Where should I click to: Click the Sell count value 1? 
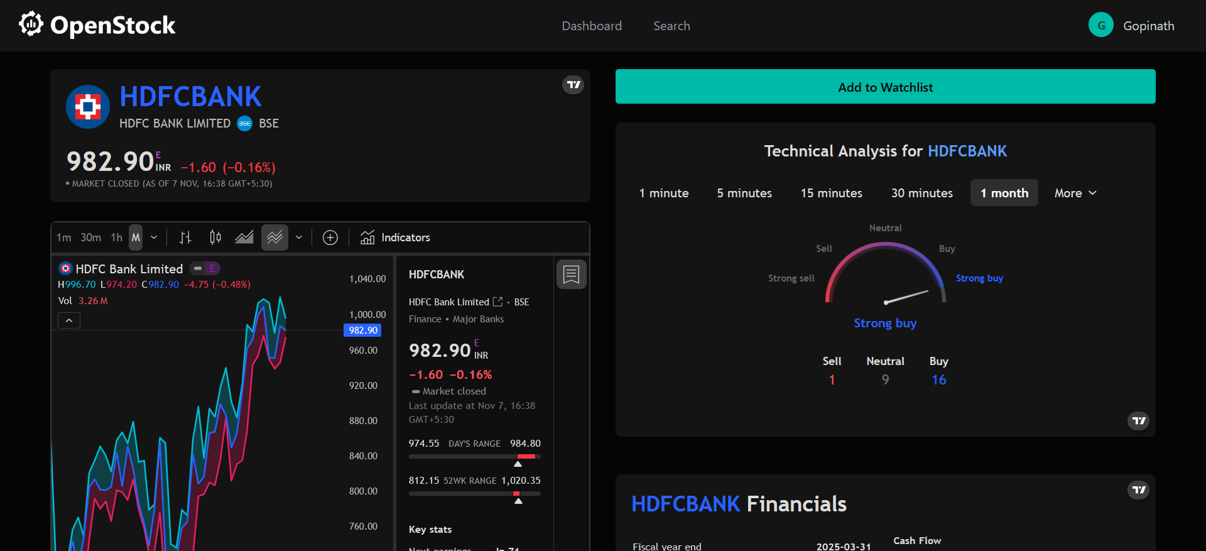pos(832,379)
